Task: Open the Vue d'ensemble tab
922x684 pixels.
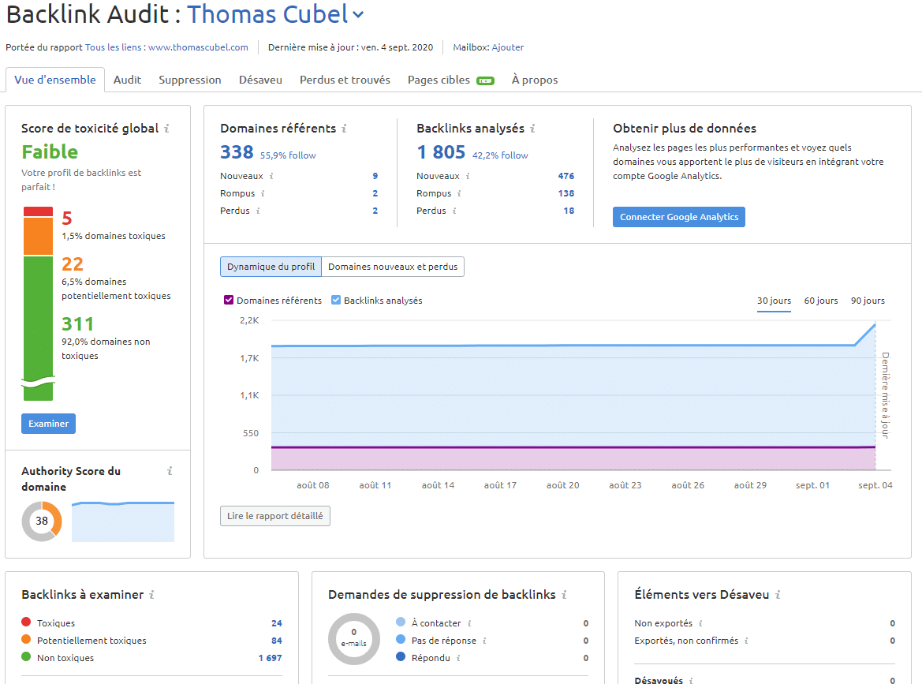Action: [x=55, y=80]
